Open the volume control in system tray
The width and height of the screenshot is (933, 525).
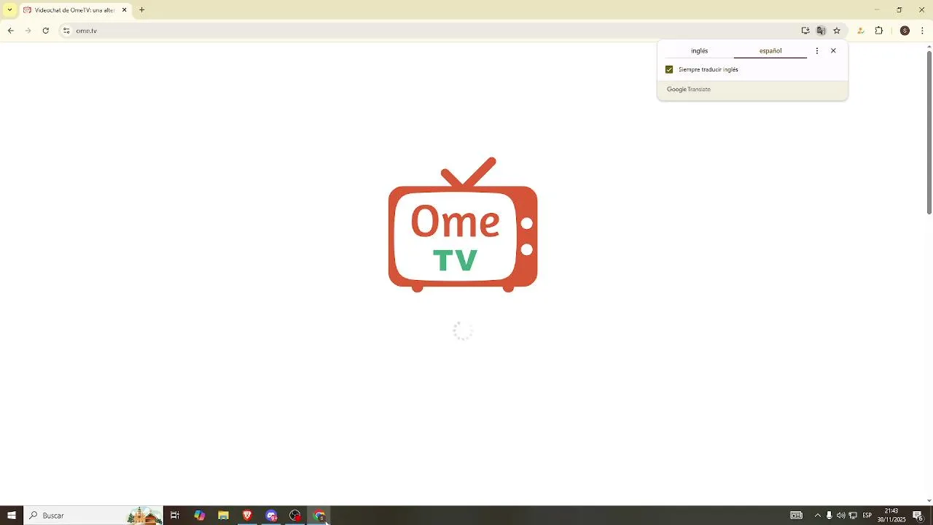pyautogui.click(x=841, y=516)
